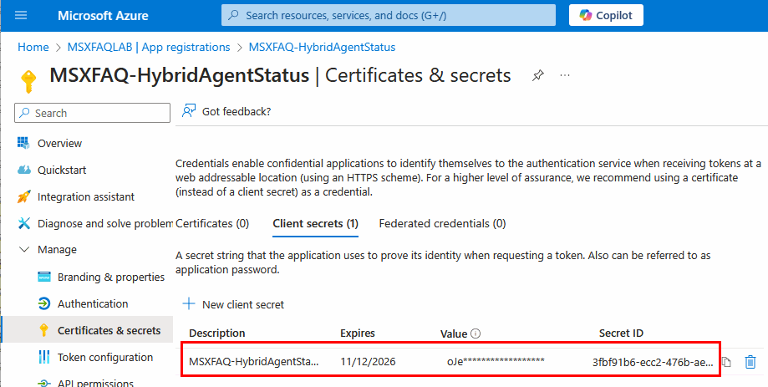Click the Integration assistant rocket icon
The image size is (768, 387).
(x=23, y=196)
